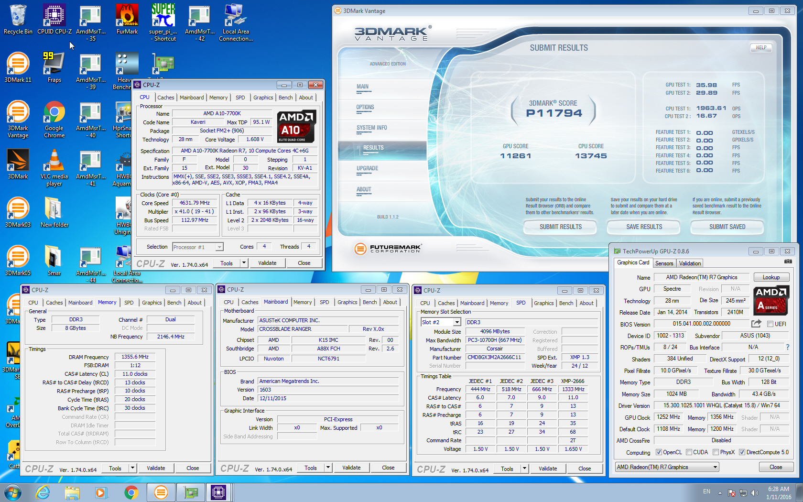This screenshot has height=502, width=803.
Task: Launch Google Chrome from the desktop
Action: [x=54, y=120]
